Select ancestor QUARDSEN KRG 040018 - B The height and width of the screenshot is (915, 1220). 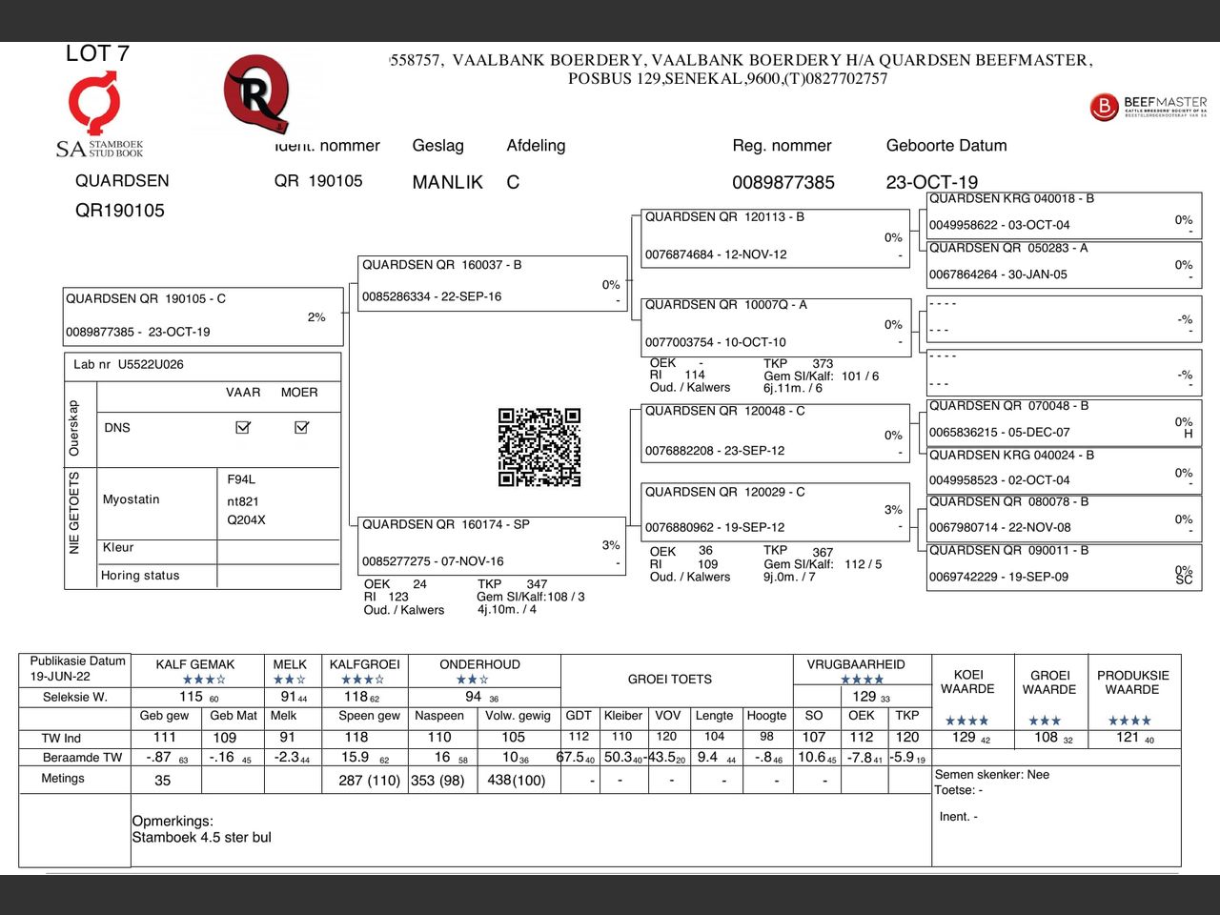(1063, 213)
